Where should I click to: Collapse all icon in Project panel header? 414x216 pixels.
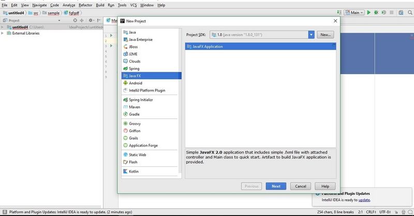(82, 20)
